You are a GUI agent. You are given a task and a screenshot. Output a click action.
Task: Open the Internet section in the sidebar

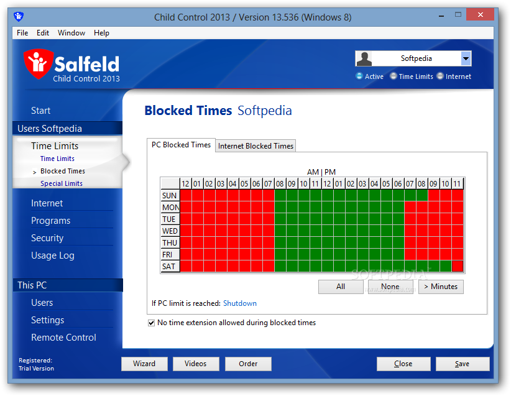coord(47,203)
